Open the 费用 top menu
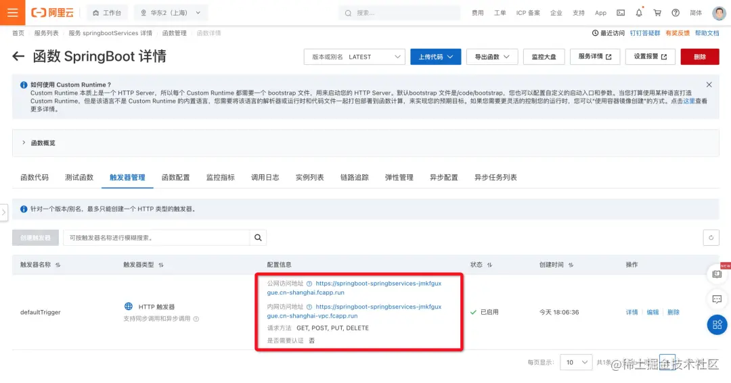731x383 pixels. 478,13
